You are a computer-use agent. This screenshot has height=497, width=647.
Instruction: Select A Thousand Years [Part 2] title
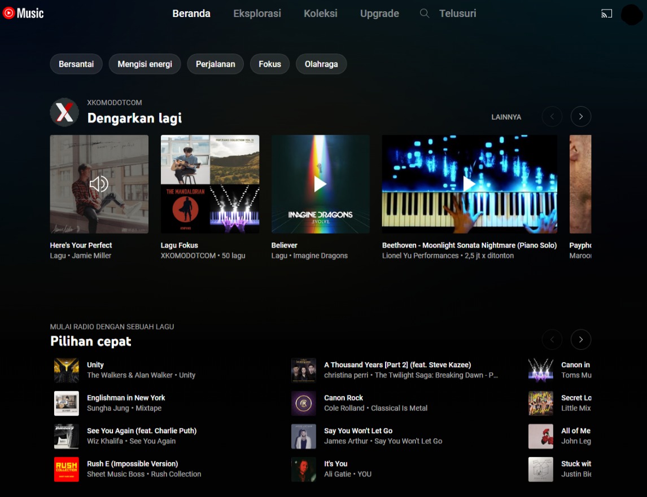398,365
